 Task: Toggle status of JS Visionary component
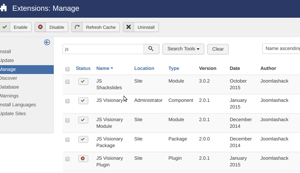pyautogui.click(x=83, y=101)
